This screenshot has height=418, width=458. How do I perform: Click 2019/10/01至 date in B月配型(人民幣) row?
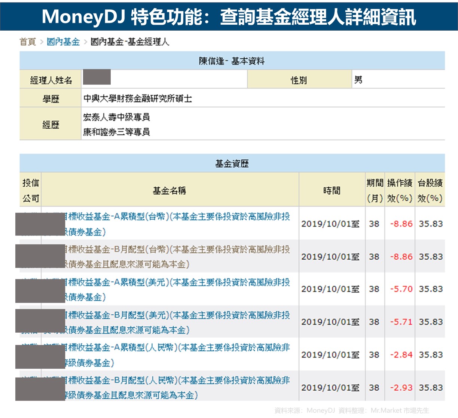pyautogui.click(x=330, y=387)
